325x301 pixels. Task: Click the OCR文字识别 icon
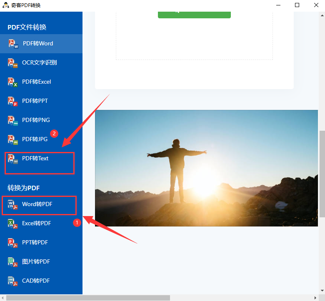[12, 63]
